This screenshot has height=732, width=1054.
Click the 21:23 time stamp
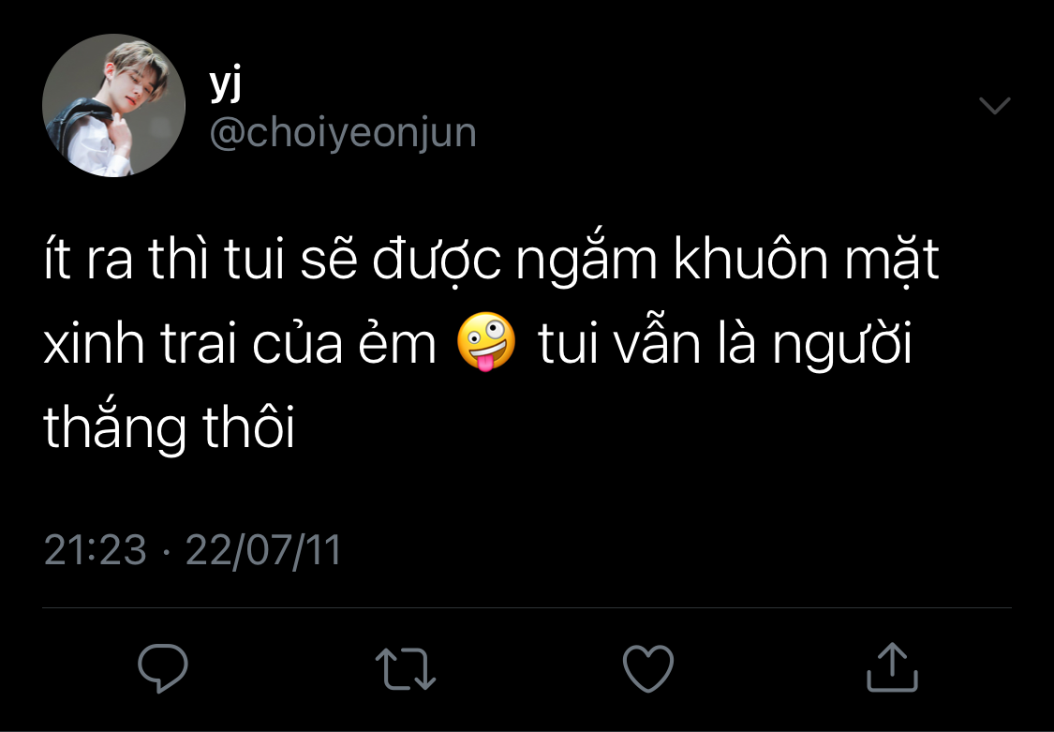[x=95, y=550]
